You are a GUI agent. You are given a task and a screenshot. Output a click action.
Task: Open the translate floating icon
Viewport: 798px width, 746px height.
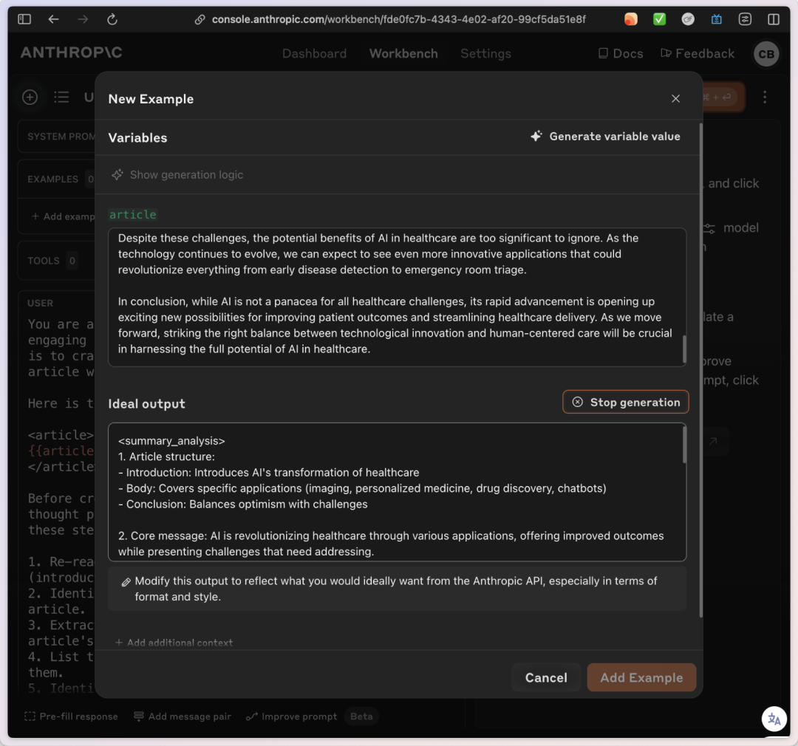click(x=774, y=719)
